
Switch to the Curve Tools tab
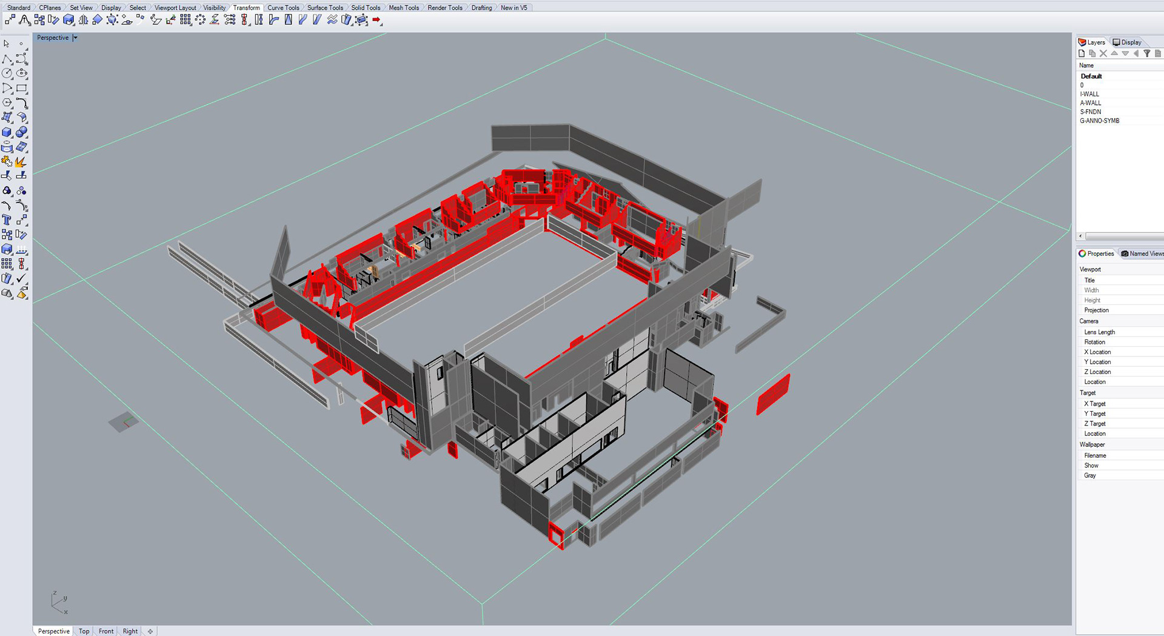(283, 8)
